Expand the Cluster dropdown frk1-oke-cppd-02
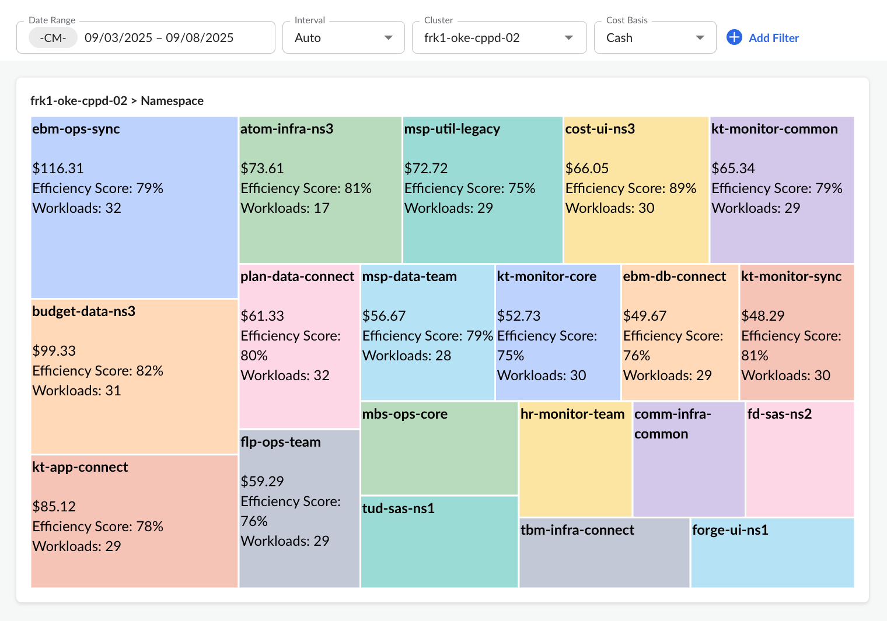 pos(499,38)
